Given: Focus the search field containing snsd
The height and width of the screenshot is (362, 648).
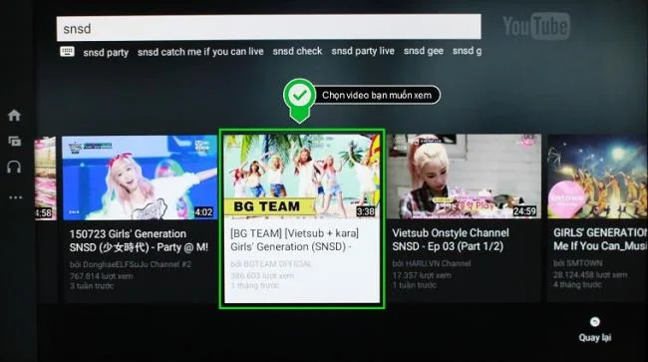Looking at the screenshot, I should pos(268,28).
